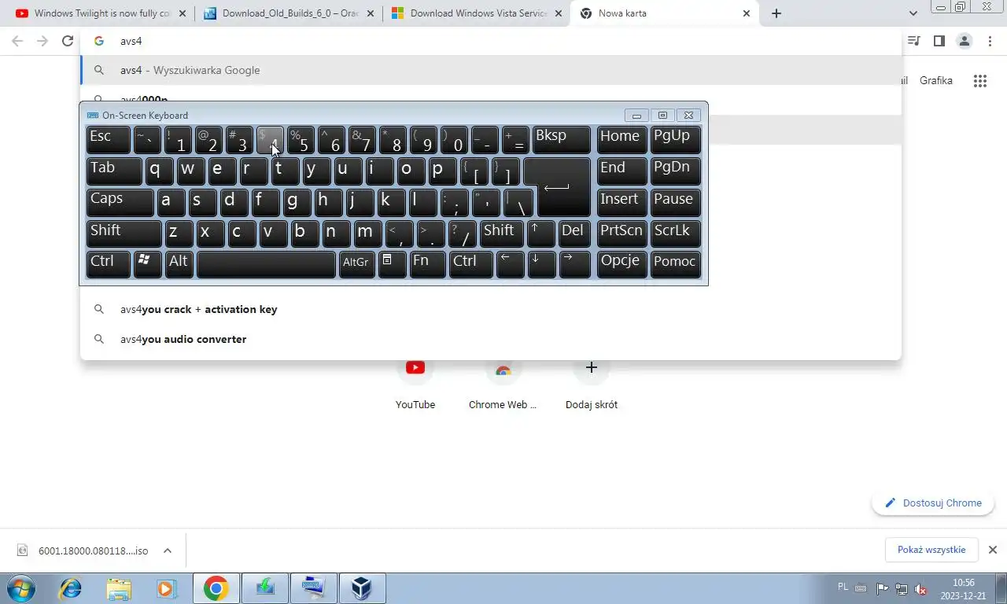
Task: Open Windows Media Player from taskbar
Action: pos(166,588)
